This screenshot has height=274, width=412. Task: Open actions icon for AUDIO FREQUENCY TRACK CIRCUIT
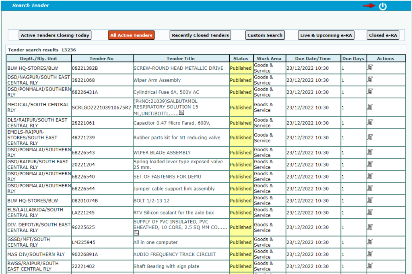click(x=370, y=254)
